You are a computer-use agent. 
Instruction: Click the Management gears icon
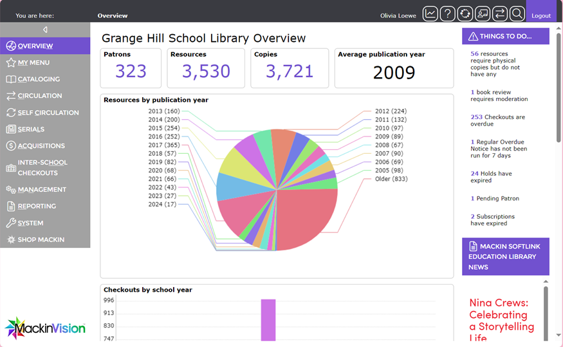pos(11,190)
